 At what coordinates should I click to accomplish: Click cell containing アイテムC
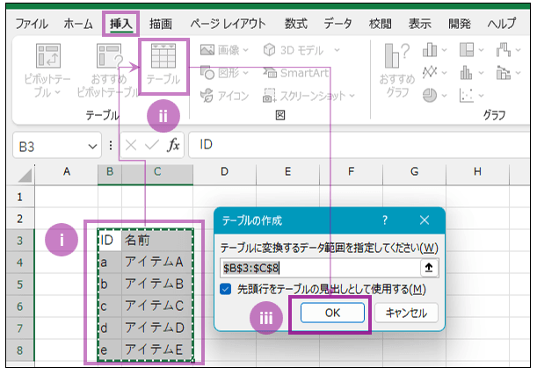point(157,306)
